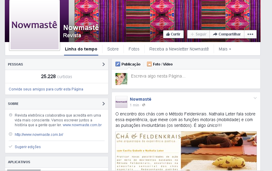Expand the Mais dropdown tab
Image resolution: width=272 pixels, height=171 pixels.
[225, 49]
